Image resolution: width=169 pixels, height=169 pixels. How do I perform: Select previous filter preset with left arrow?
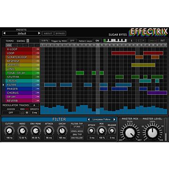click(89, 119)
